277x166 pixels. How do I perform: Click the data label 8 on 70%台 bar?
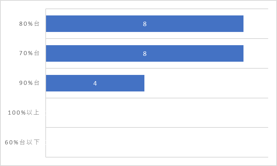coord(145,54)
